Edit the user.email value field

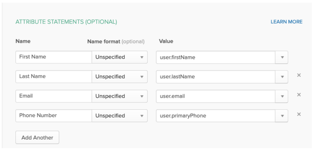point(216,96)
